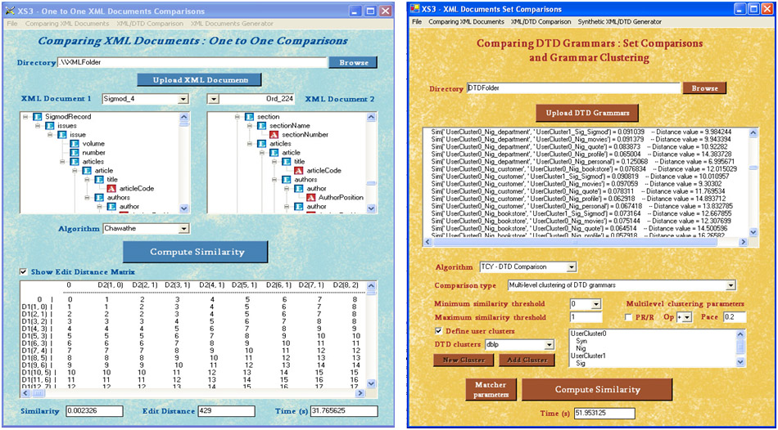Collapse the SigmodRecord tree node
This screenshot has height=430, width=778.
coord(26,117)
